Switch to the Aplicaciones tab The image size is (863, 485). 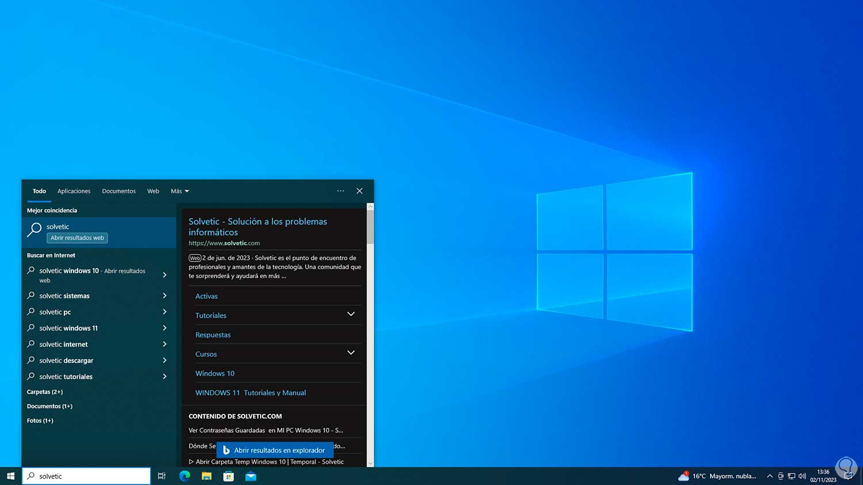pyautogui.click(x=74, y=191)
